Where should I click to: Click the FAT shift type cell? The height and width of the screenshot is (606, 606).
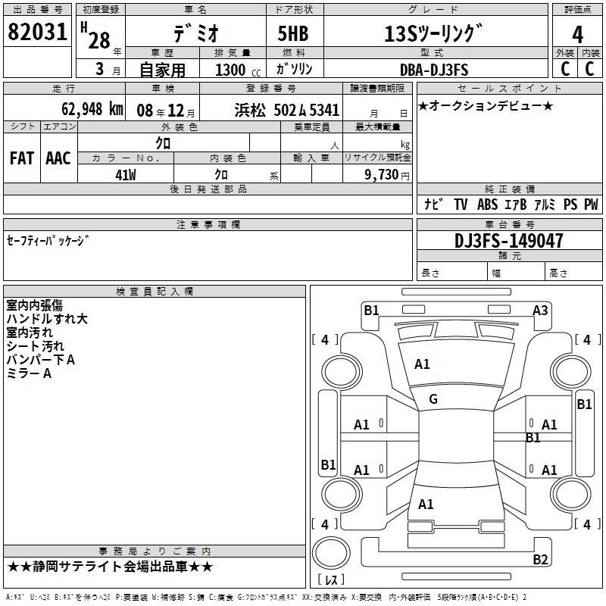(x=22, y=158)
